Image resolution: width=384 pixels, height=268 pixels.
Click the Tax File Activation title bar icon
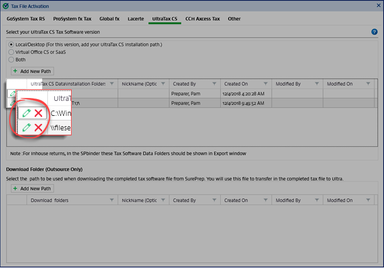click(6, 6)
